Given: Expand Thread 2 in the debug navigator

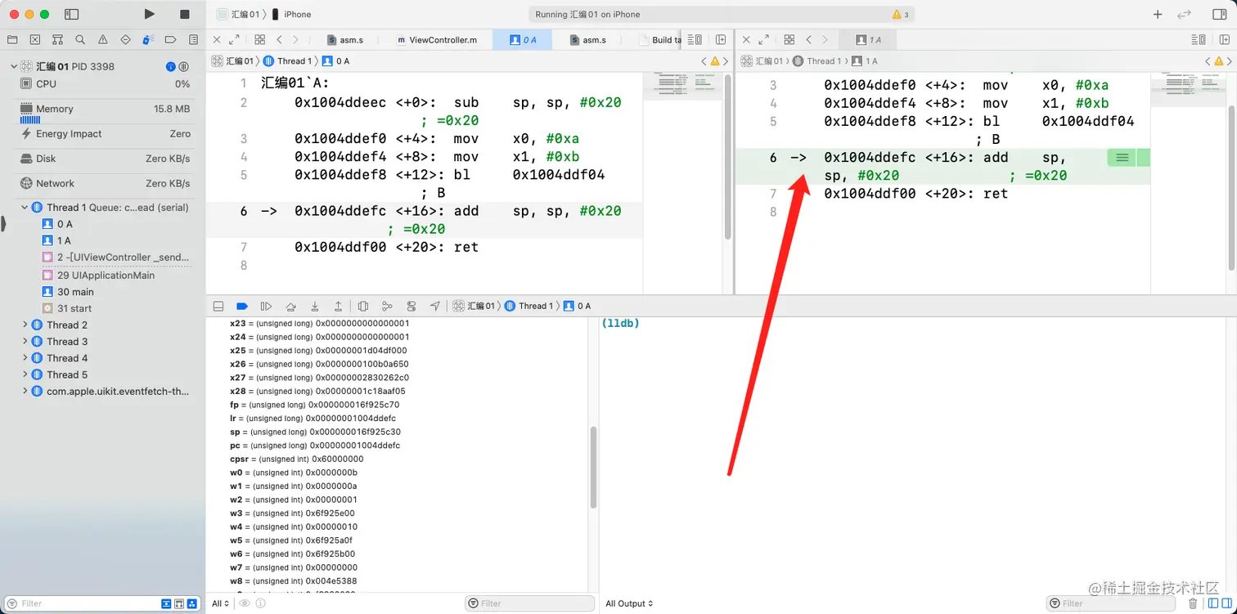Looking at the screenshot, I should (x=25, y=325).
